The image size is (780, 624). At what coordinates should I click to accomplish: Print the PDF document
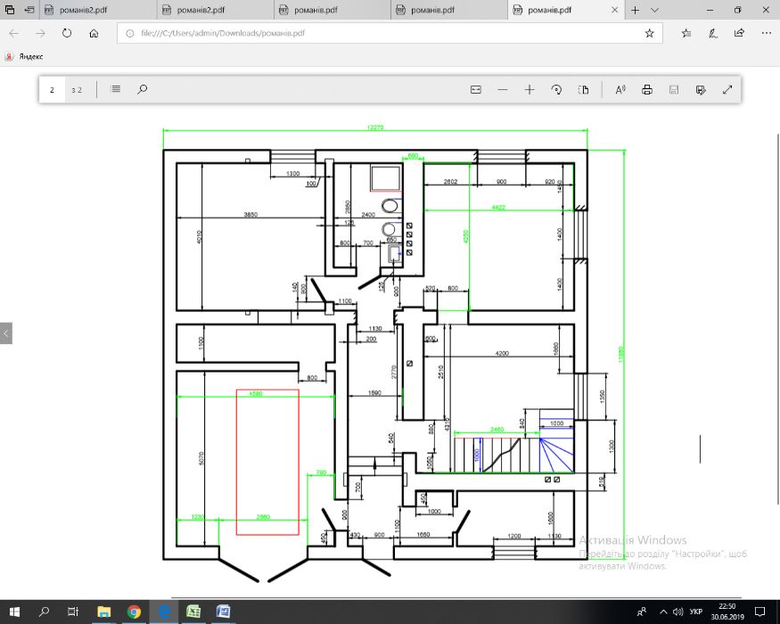(x=647, y=89)
